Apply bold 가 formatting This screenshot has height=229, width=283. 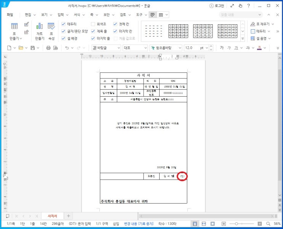tap(222, 48)
